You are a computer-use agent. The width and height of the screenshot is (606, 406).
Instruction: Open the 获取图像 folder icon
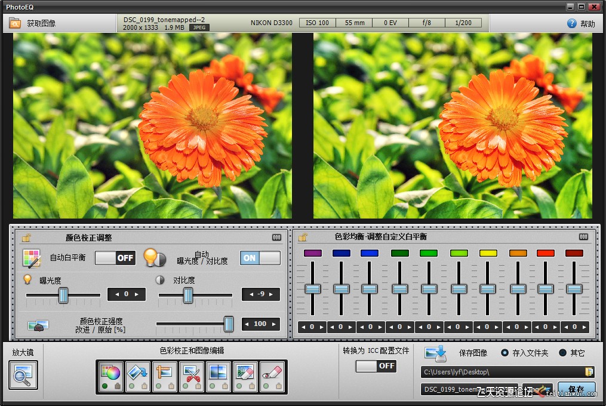click(x=15, y=23)
